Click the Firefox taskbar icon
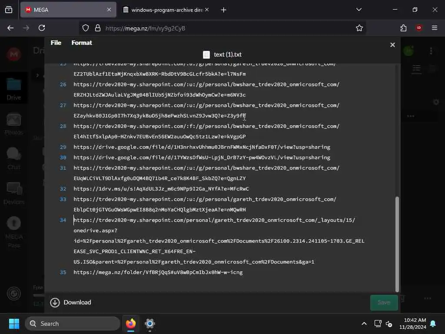Image resolution: width=445 pixels, height=334 pixels. click(x=131, y=324)
